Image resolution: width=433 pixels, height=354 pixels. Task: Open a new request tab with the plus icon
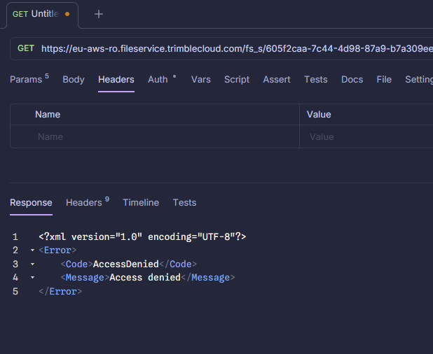pyautogui.click(x=99, y=14)
